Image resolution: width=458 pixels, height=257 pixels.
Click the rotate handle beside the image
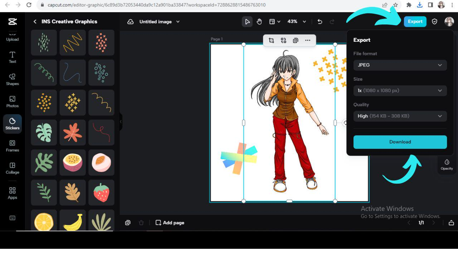(x=345, y=123)
